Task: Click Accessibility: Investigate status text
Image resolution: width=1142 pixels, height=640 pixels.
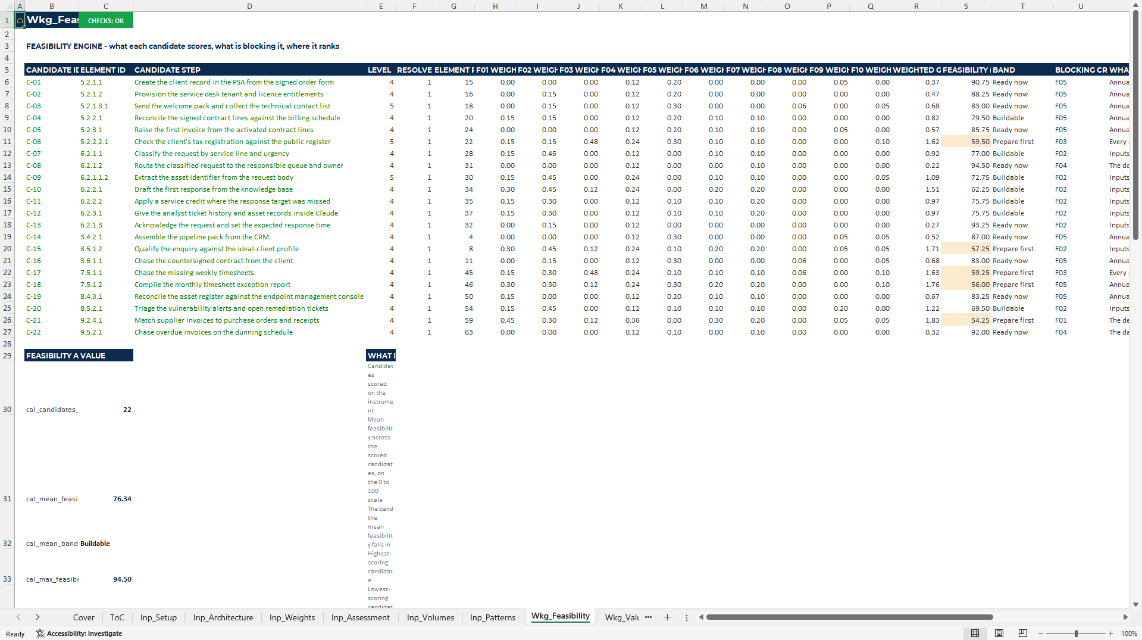Action: tap(85, 633)
